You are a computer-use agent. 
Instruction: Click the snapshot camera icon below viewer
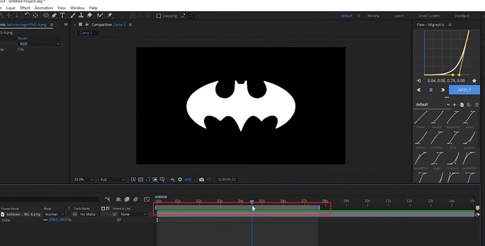[x=201, y=180]
